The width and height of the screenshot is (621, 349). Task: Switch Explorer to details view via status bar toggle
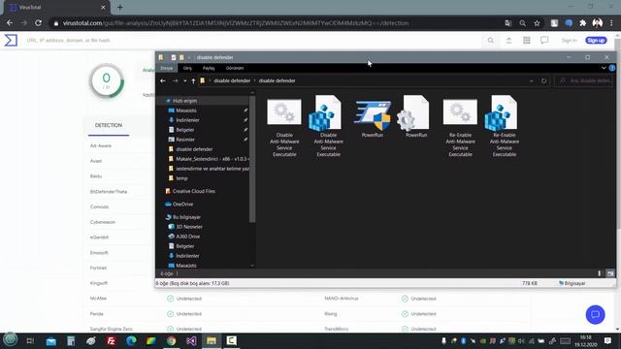click(600, 273)
